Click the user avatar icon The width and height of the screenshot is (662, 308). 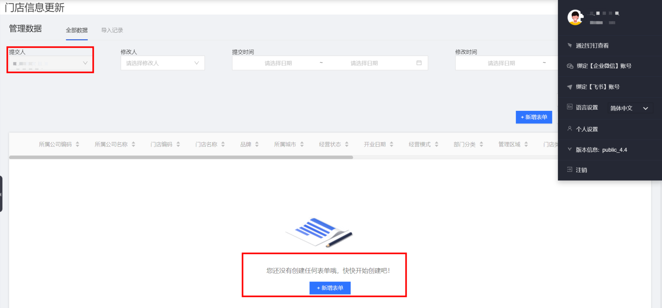coord(575,17)
